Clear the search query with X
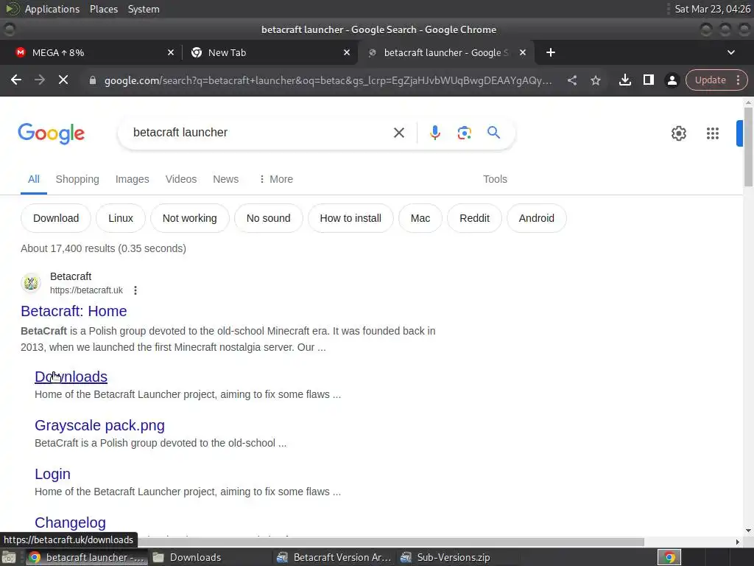Viewport: 754px width, 566px height. point(398,133)
